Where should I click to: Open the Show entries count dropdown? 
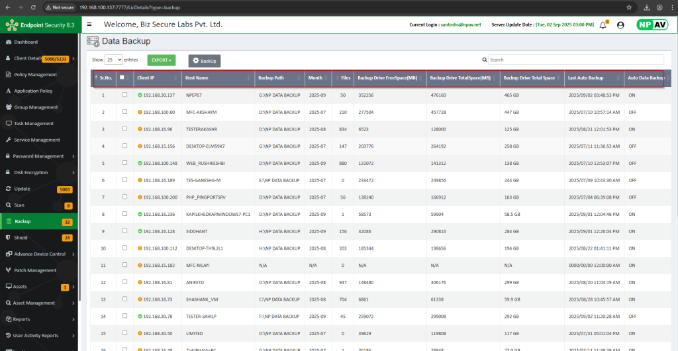click(x=114, y=60)
